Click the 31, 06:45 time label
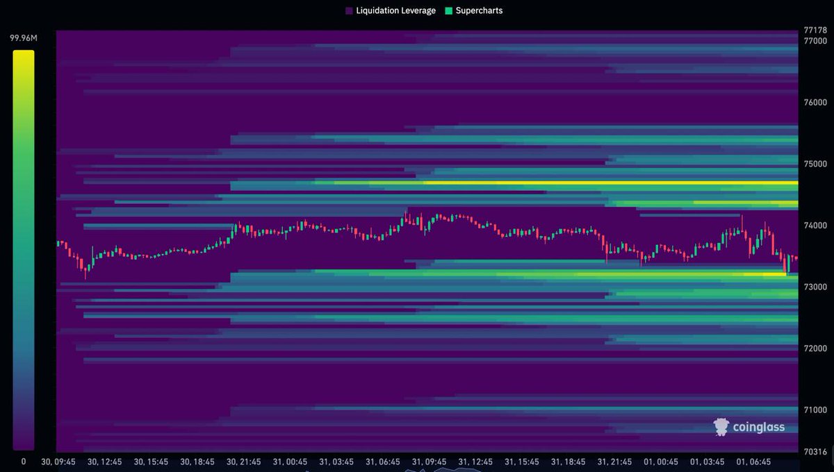 click(384, 462)
